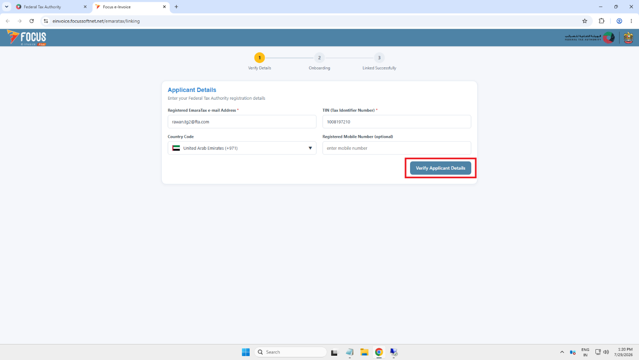Switch the ENG IN input language
The image size is (639, 360).
(585, 352)
